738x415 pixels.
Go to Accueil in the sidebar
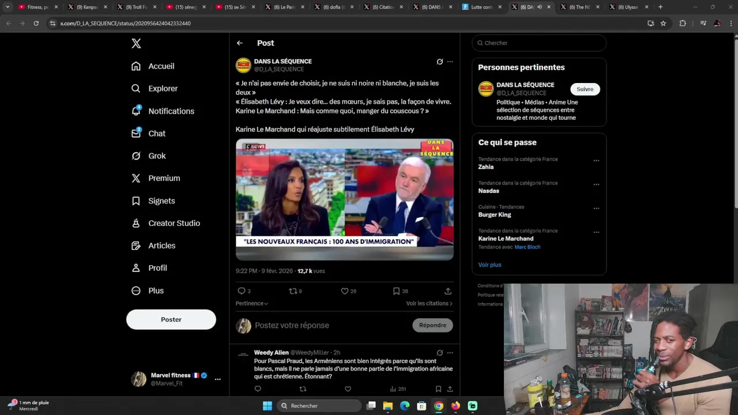coord(153,66)
